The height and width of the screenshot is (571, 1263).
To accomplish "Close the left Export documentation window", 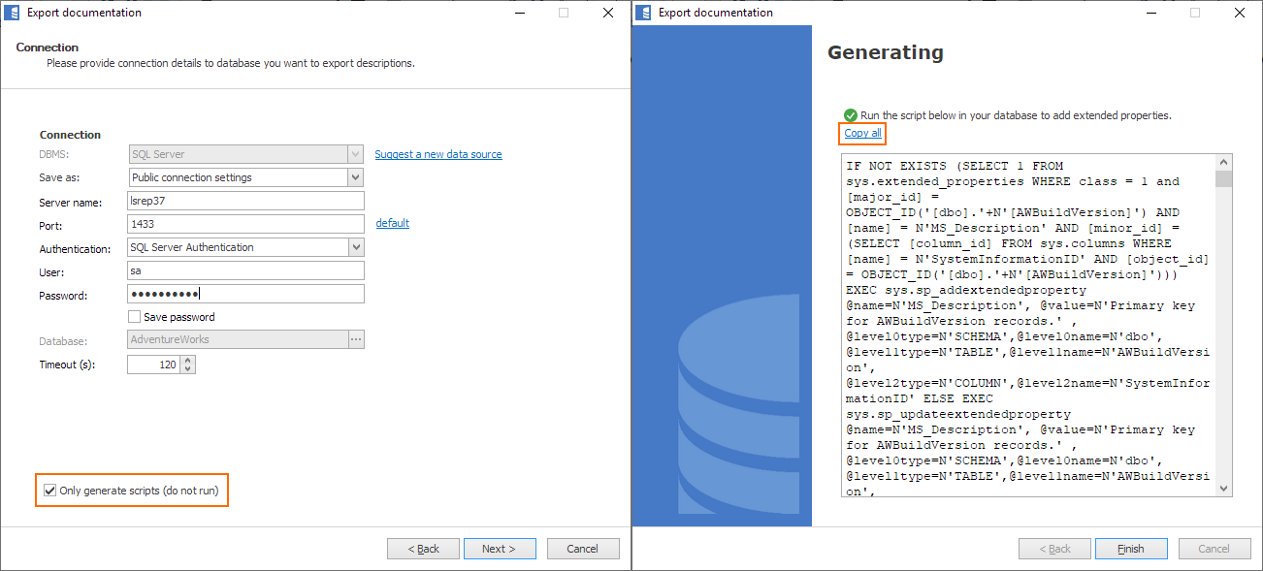I will point(607,13).
